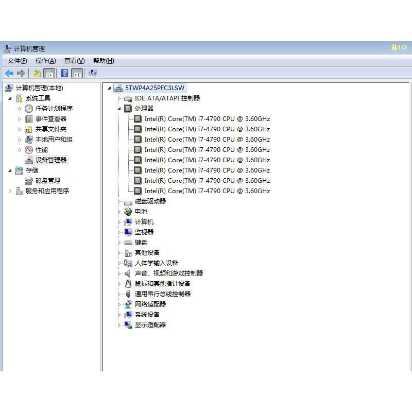
Task: Click the 电池 battery icon
Action: [x=128, y=212]
